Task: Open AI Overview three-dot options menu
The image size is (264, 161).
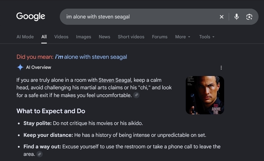Action: click(x=221, y=68)
